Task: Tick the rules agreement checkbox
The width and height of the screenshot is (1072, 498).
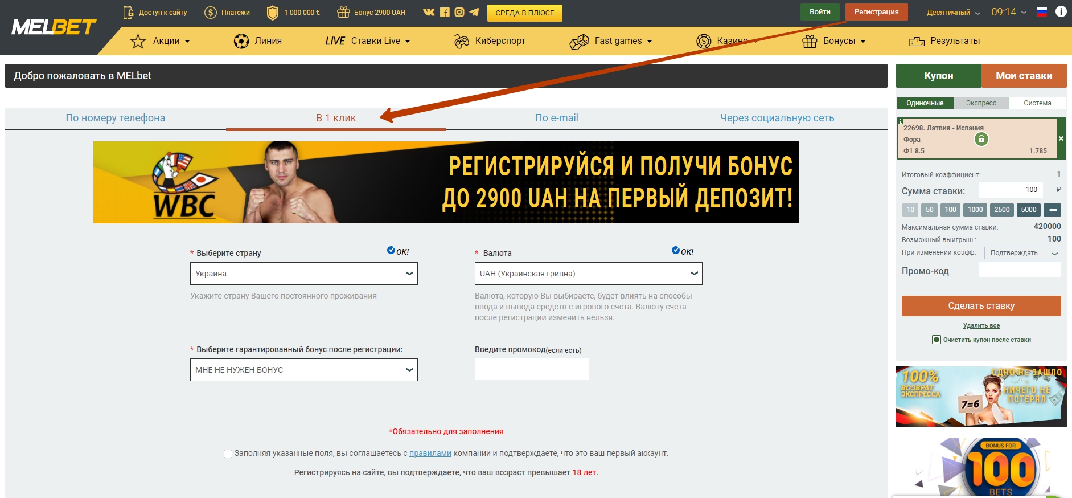Action: pos(228,454)
